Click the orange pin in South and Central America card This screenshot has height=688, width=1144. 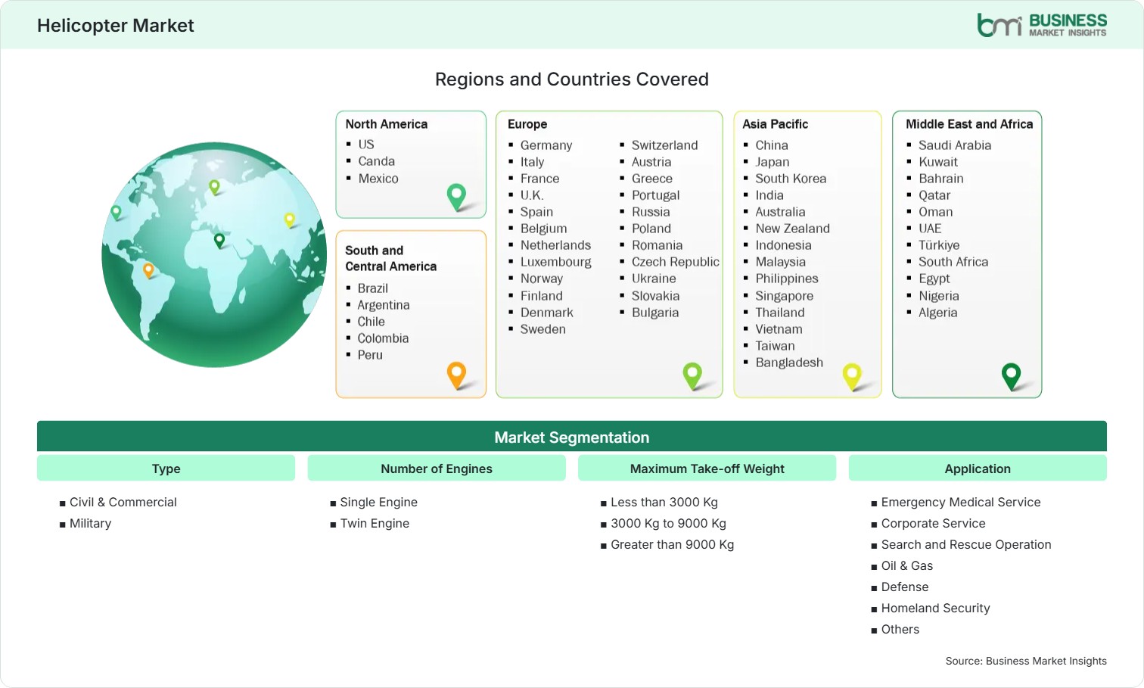pos(456,375)
